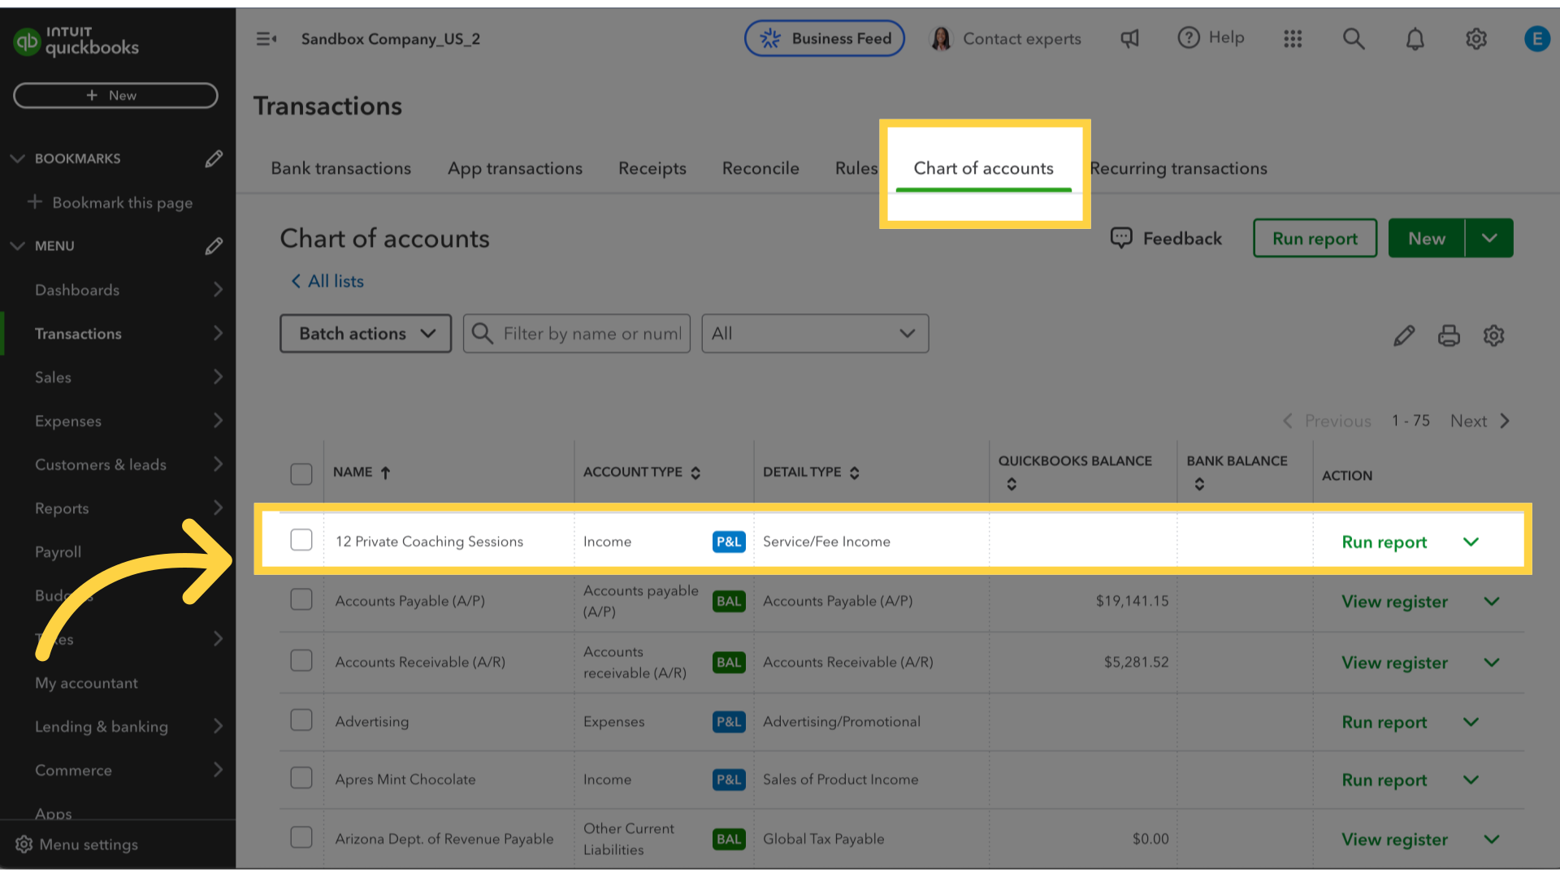The image size is (1560, 877).
Task: Click the megaphone announcements icon
Action: [1130, 38]
